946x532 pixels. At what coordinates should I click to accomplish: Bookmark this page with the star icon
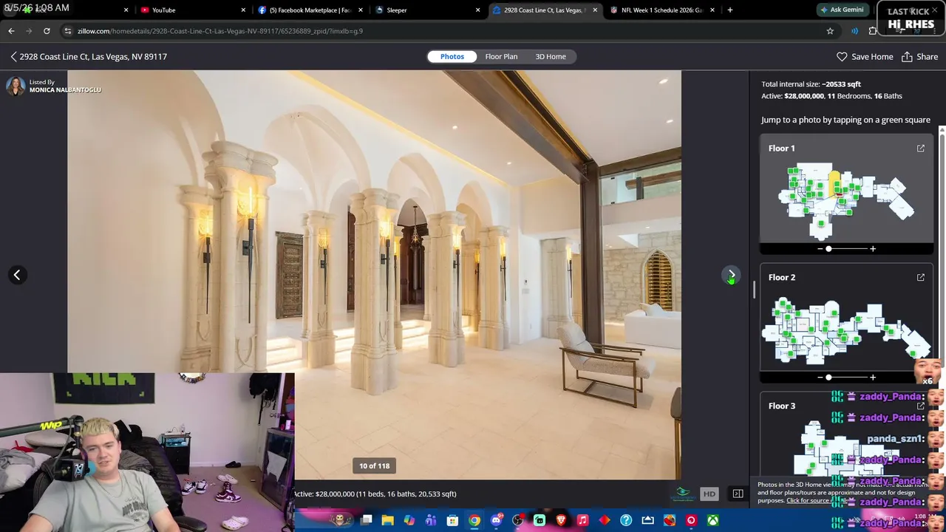tap(830, 31)
